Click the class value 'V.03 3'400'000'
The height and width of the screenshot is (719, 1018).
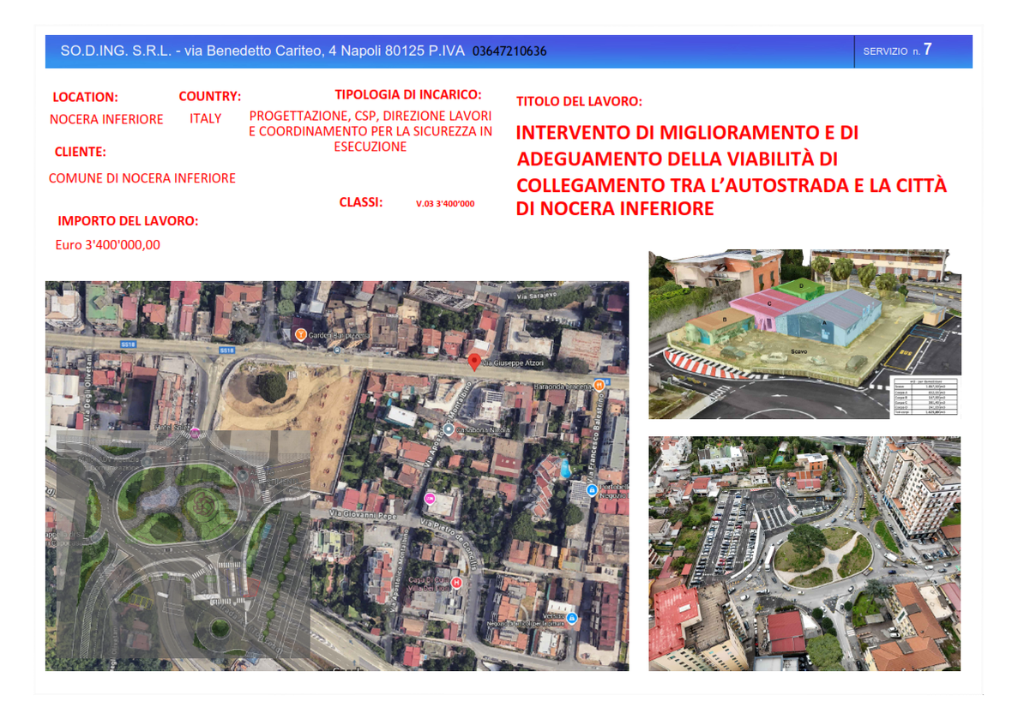tap(445, 204)
